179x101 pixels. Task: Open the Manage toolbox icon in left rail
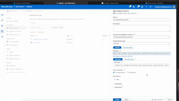2,31
